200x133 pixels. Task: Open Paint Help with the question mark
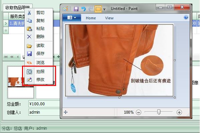coord(186,17)
